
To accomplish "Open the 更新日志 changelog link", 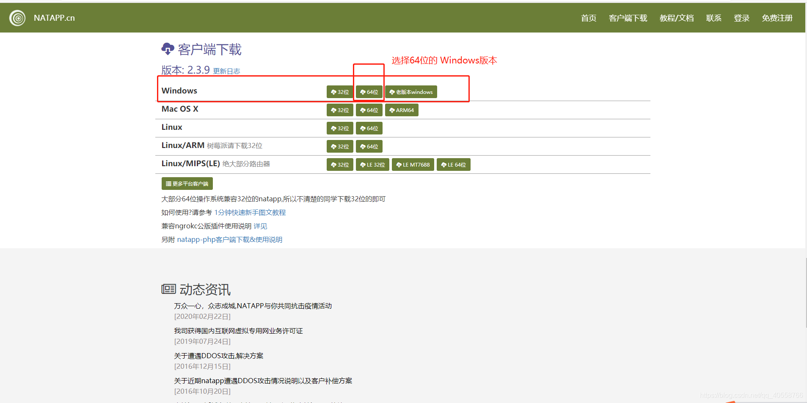I will point(226,71).
